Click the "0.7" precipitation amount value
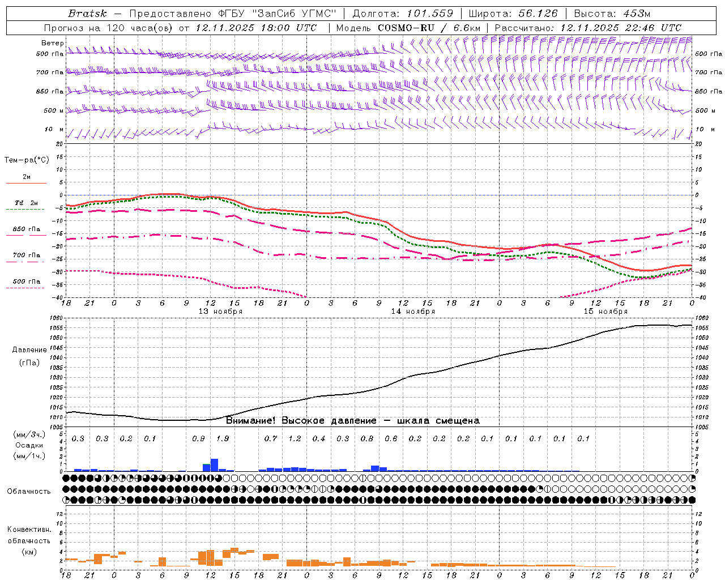The height and width of the screenshot is (580, 725). (271, 439)
